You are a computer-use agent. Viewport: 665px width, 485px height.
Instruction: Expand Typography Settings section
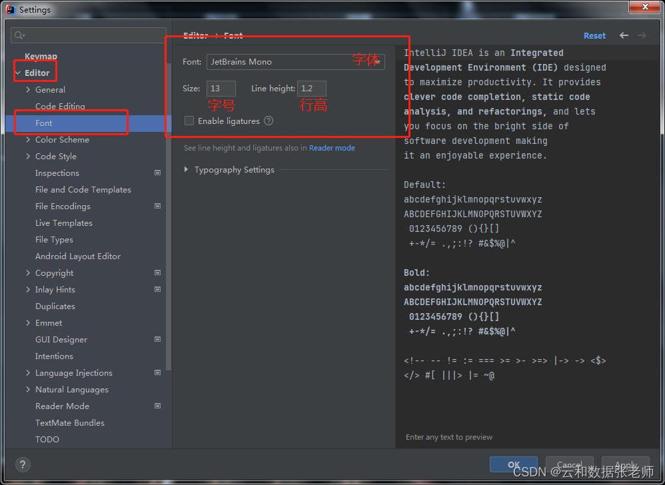tap(186, 170)
